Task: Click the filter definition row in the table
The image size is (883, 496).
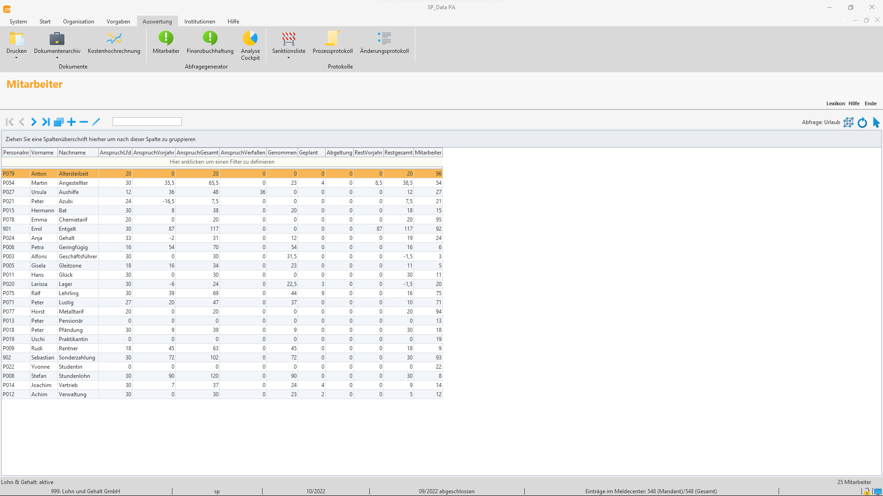Action: click(x=222, y=162)
